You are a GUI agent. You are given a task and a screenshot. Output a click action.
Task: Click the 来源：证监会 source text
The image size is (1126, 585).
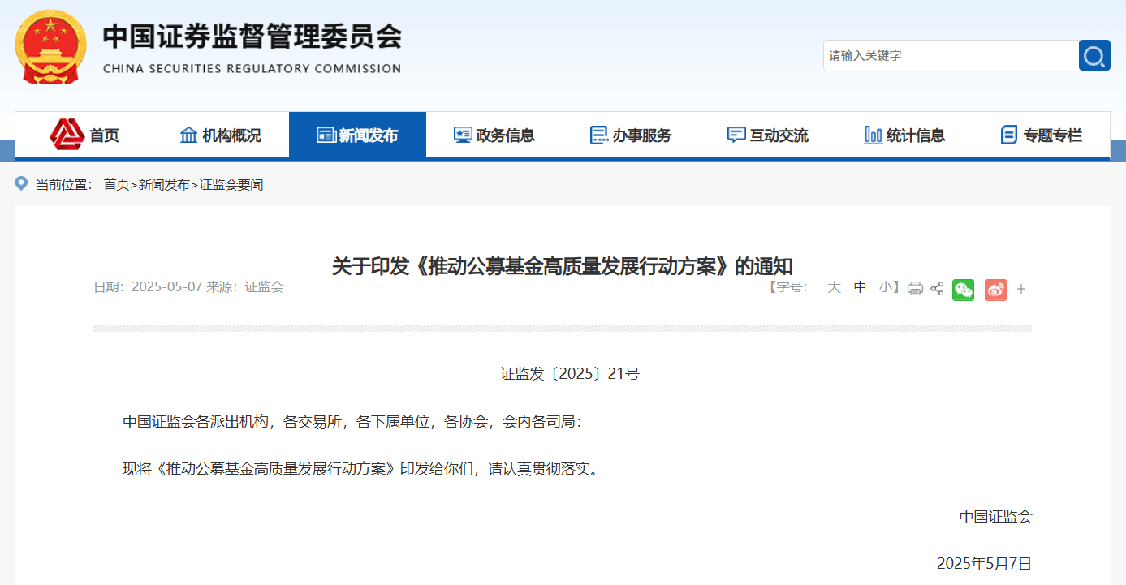(245, 286)
